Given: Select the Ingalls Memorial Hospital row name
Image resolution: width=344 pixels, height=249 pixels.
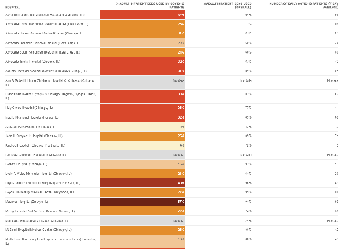Looking at the screenshot, I should [x=32, y=117].
